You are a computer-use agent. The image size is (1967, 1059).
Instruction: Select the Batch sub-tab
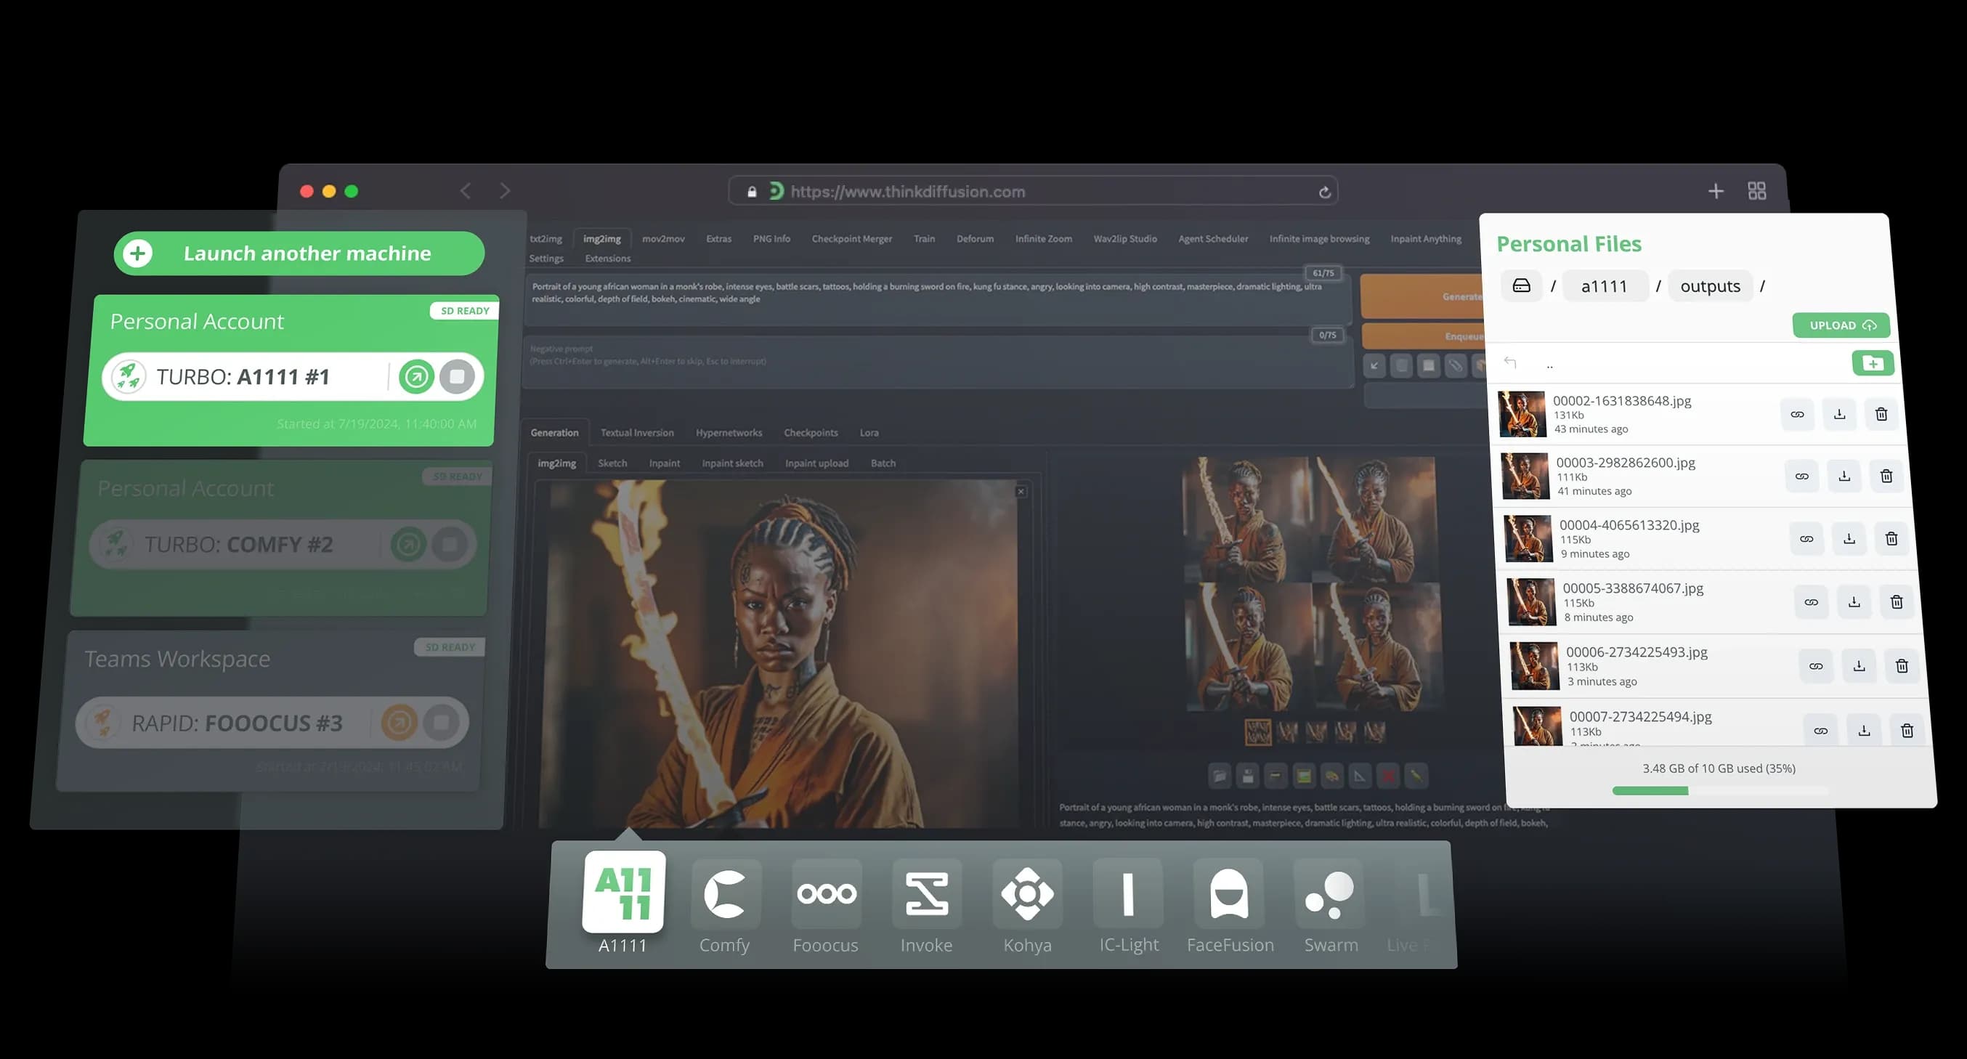[x=883, y=463]
